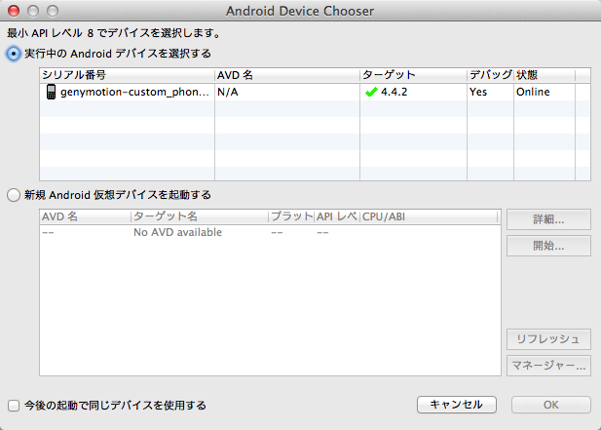Click the API レベ column header

pos(337,216)
